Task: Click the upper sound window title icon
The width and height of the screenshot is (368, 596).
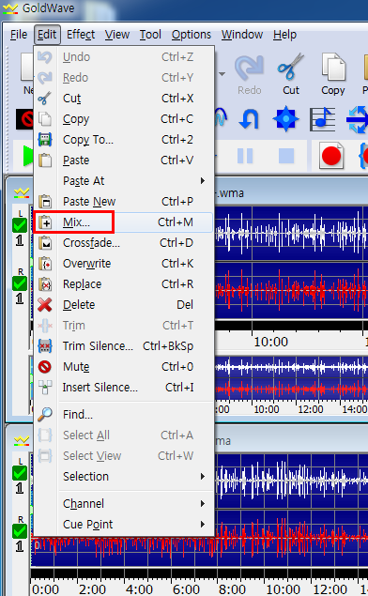Action: tap(22, 193)
